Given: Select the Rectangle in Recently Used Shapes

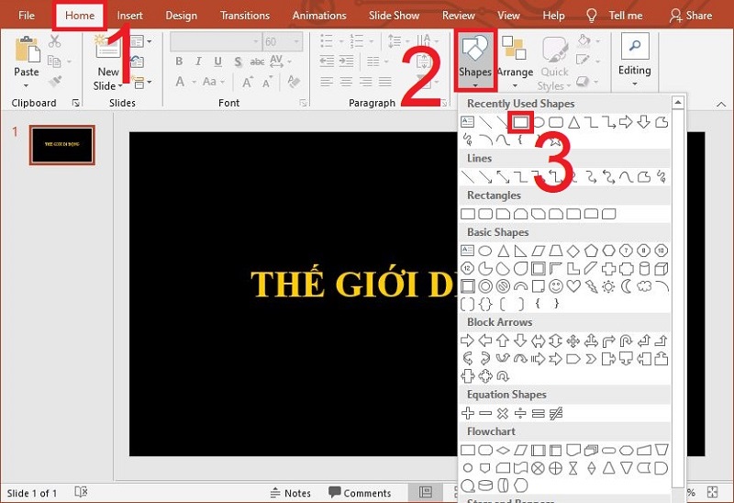Looking at the screenshot, I should 520,122.
